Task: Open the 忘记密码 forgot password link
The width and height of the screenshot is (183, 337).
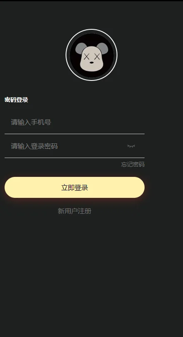Action: pyautogui.click(x=132, y=164)
